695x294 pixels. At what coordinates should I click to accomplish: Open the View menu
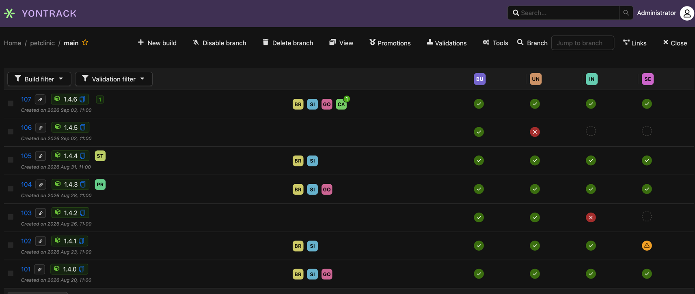pos(341,43)
